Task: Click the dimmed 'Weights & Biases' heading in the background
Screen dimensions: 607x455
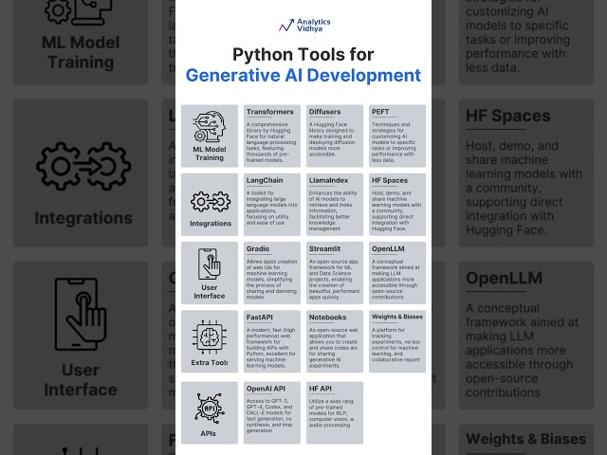Action: click(526, 439)
